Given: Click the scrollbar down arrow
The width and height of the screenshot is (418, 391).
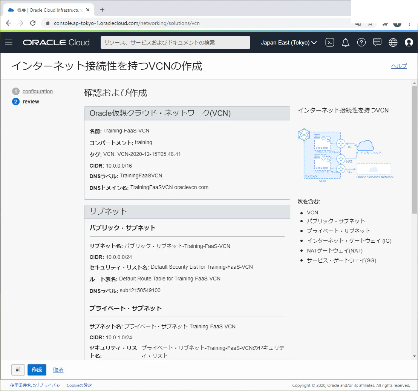Looking at the screenshot, I should click(414, 356).
